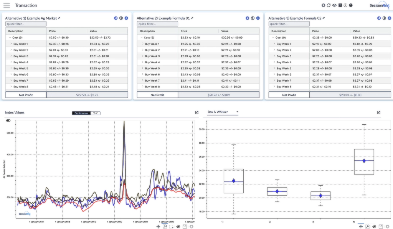Switch chart to YoY view
The width and height of the screenshot is (393, 229).
[x=96, y=113]
